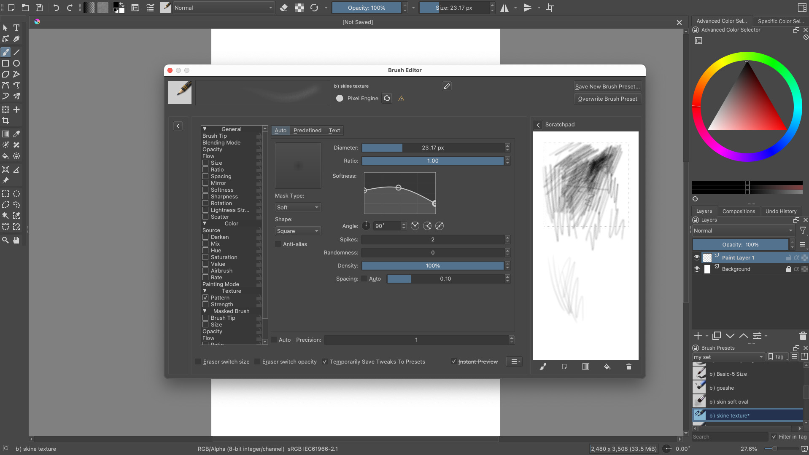Clear scratchpad with trash icon

[x=628, y=367]
